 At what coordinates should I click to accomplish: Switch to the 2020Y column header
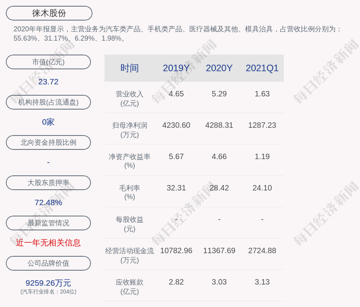pyautogui.click(x=219, y=68)
